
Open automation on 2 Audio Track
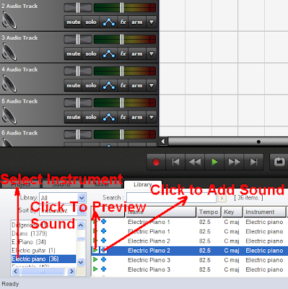(x=108, y=22)
